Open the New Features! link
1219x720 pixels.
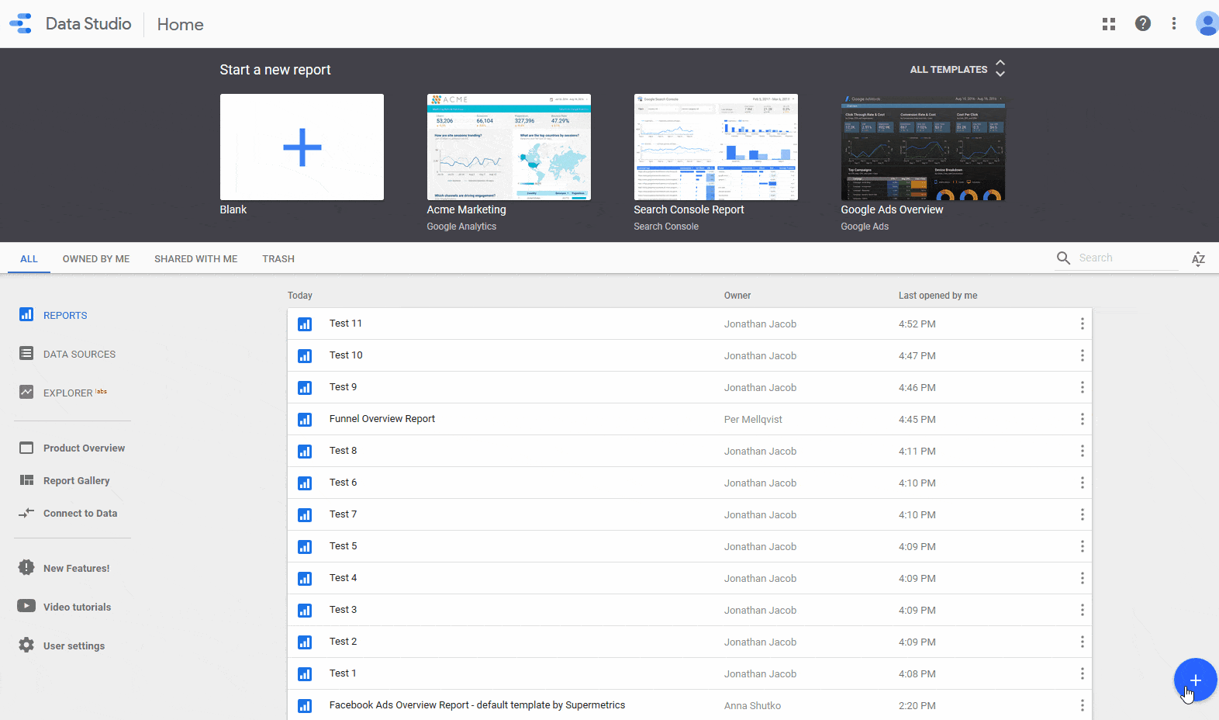coord(76,568)
